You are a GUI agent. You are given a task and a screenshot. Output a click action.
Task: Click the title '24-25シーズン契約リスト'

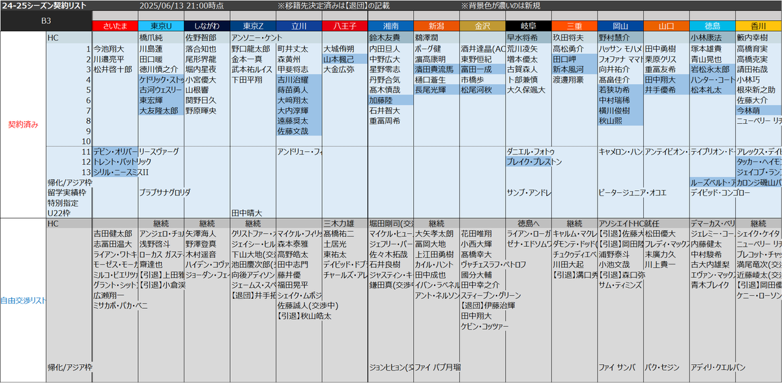[x=44, y=5]
